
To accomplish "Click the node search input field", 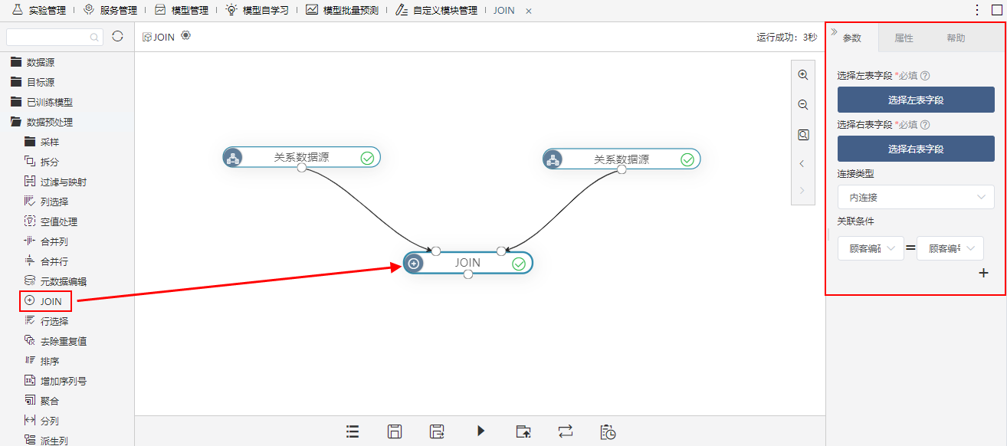I will (x=54, y=37).
